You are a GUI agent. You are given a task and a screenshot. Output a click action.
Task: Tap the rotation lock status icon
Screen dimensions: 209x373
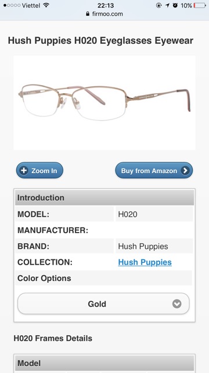(158, 5)
